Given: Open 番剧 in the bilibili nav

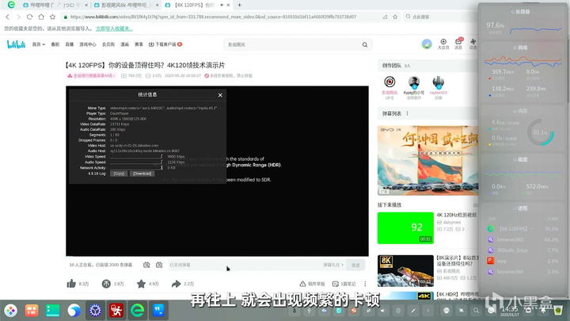Looking at the screenshot, I should pos(55,44).
